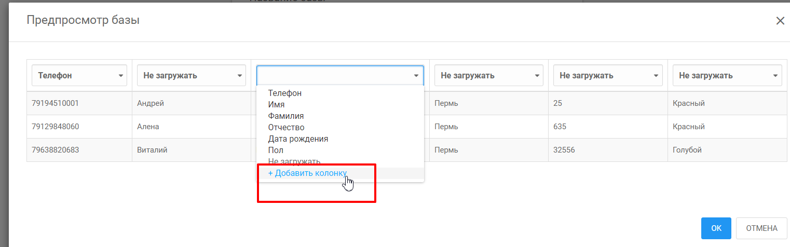Open the Телефон column dropdown
The height and width of the screenshot is (247, 790).
click(80, 75)
